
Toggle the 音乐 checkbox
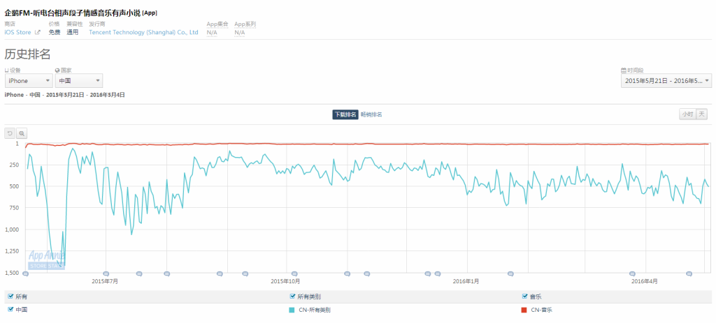524,296
